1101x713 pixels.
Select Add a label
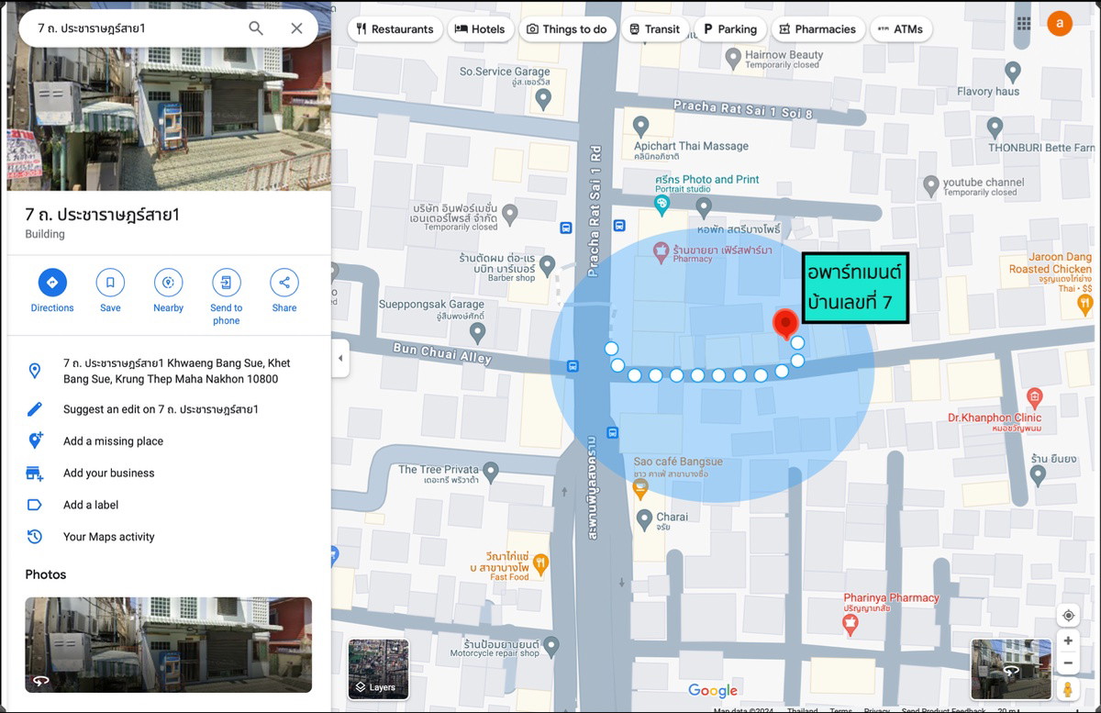tap(169, 505)
